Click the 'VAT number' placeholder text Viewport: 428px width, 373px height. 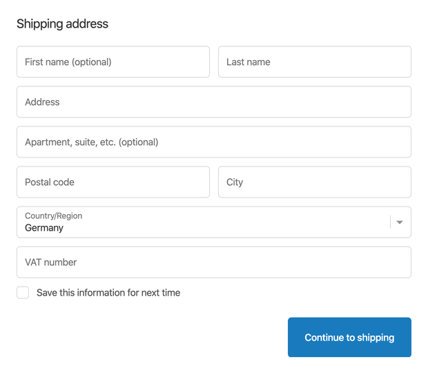coord(50,262)
